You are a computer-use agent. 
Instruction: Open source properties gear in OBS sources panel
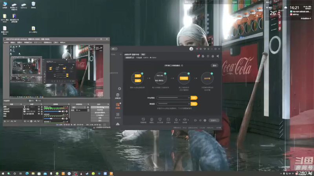tap(32, 121)
